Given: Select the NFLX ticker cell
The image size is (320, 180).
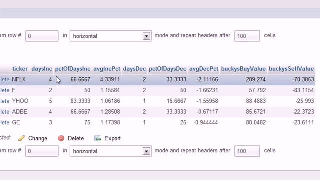Looking at the screenshot, I should [19, 79].
